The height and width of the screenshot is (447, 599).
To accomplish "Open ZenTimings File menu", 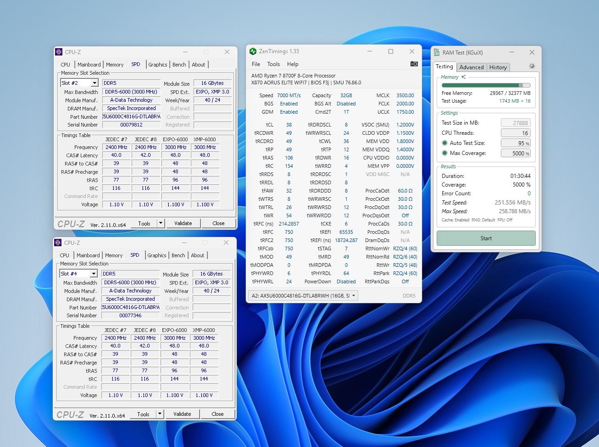I will point(256,64).
